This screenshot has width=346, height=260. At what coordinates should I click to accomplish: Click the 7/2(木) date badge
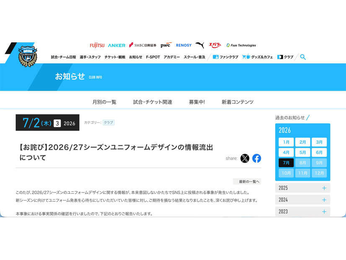coord(47,122)
